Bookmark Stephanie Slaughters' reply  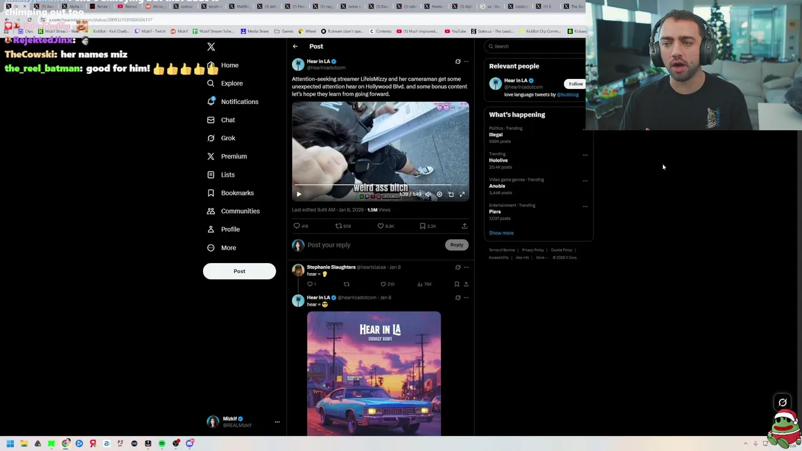coord(457,284)
